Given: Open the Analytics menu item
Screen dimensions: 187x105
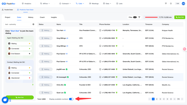Looking at the screenshot, I should click(x=26, y=4).
